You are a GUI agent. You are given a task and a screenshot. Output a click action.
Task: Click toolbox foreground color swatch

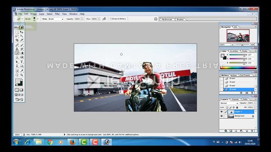(x=18, y=81)
